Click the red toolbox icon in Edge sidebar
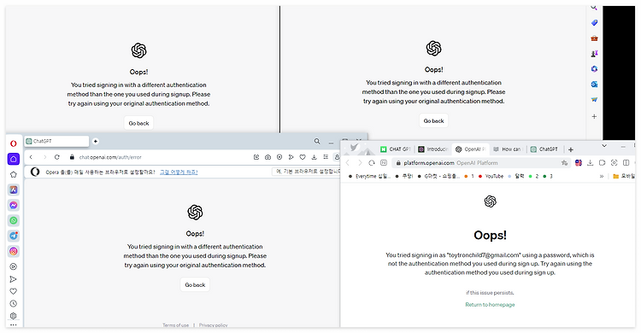The width and height of the screenshot is (641, 333). click(594, 38)
